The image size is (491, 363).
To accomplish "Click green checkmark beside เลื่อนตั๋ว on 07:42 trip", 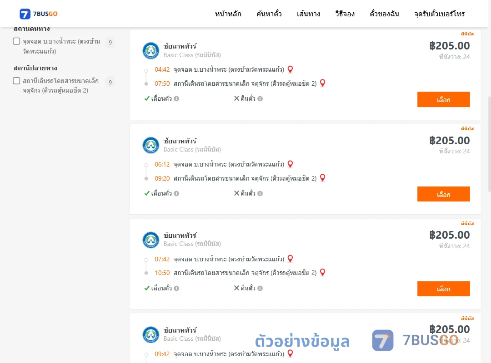I will (146, 288).
